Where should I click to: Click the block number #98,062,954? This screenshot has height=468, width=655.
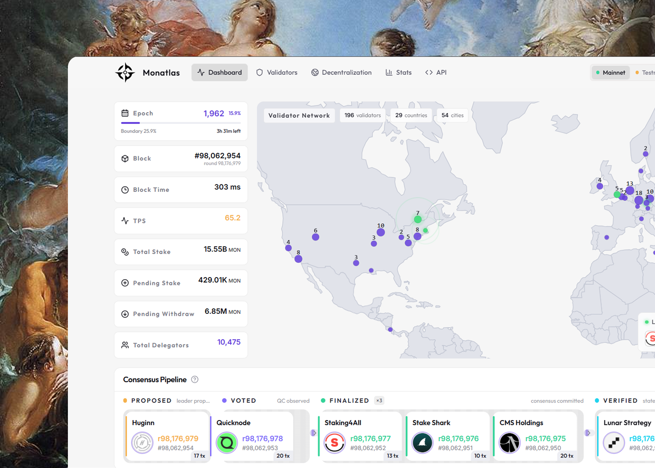coord(217,156)
